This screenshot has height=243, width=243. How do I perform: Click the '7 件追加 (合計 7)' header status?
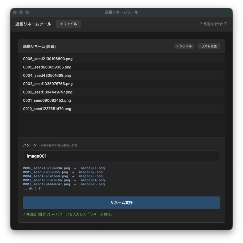coord(214,24)
